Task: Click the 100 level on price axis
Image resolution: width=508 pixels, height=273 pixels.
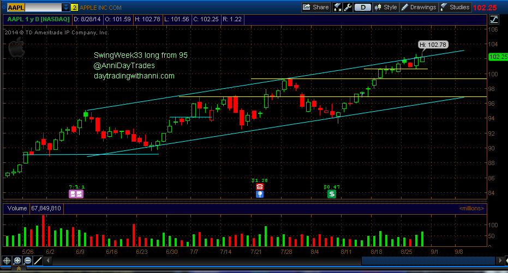Action: click(x=493, y=74)
